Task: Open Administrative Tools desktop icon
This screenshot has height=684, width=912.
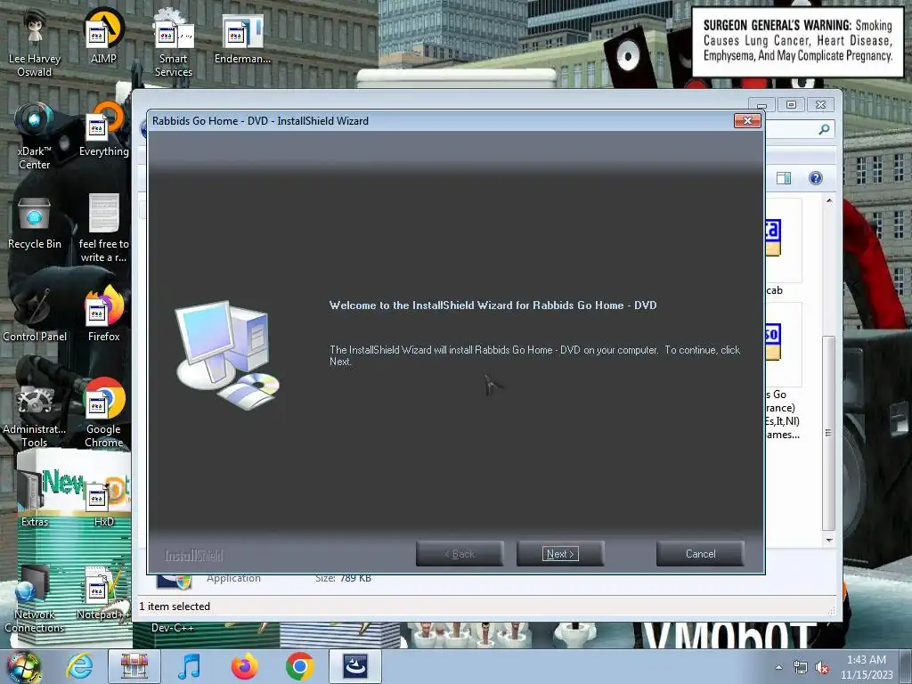Action: click(35, 416)
